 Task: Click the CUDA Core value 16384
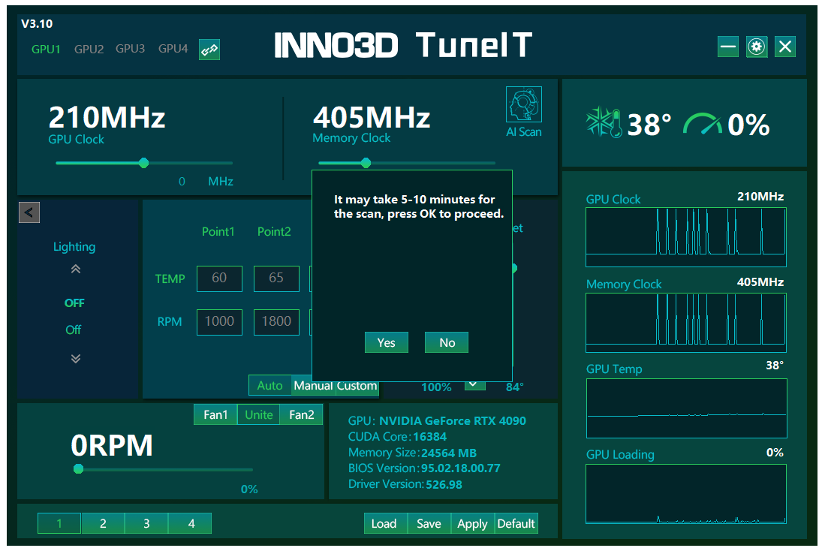pyautogui.click(x=430, y=437)
